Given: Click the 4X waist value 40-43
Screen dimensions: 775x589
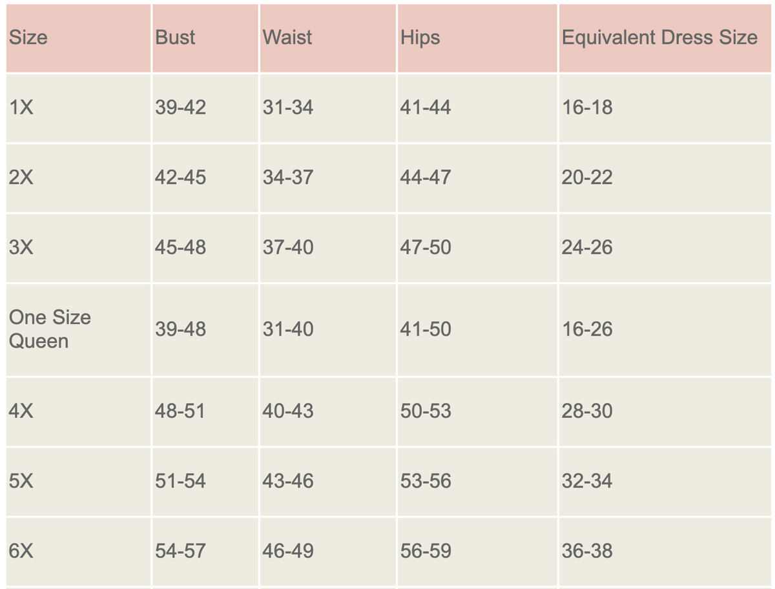Looking at the screenshot, I should (x=288, y=411).
